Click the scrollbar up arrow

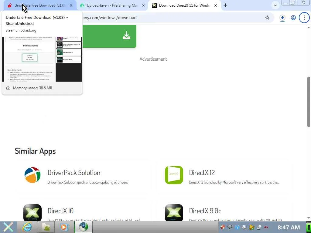(x=309, y=28)
